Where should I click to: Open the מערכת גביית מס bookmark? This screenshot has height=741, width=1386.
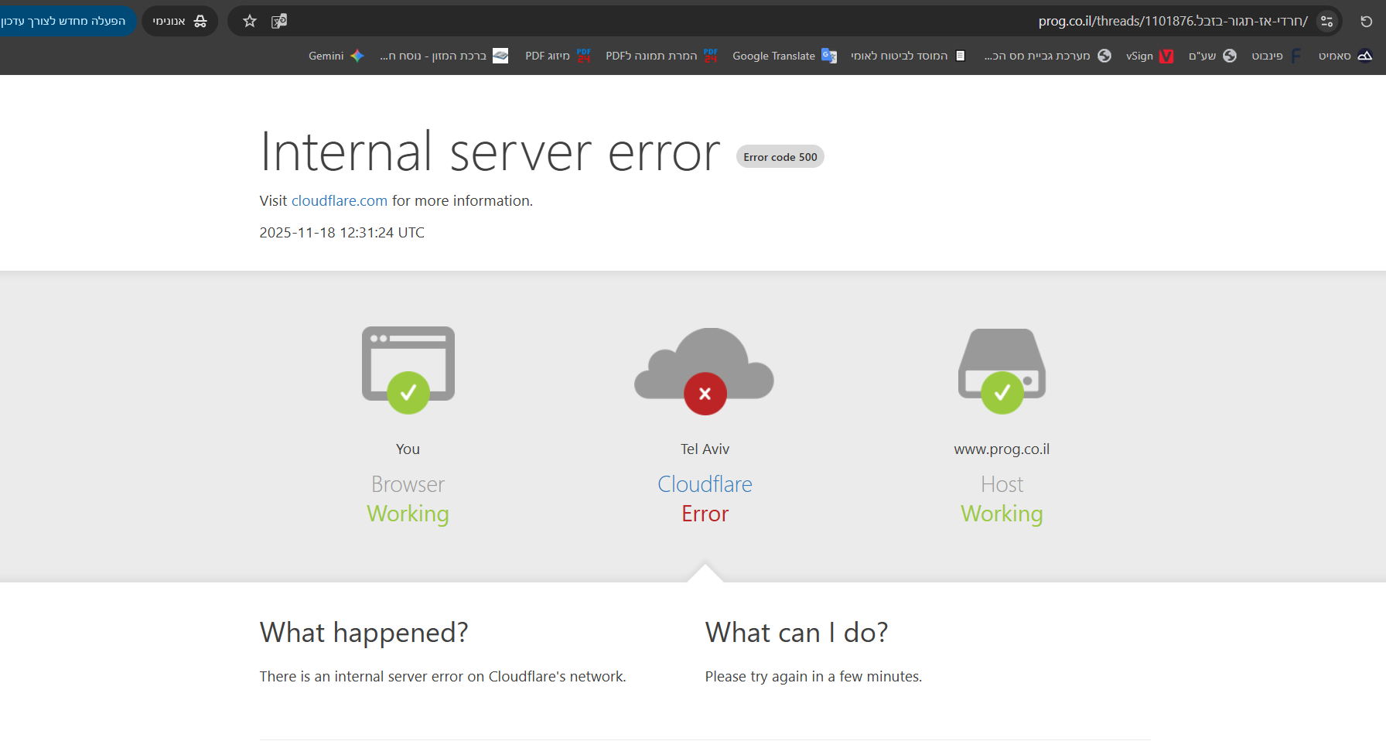[1047, 56]
